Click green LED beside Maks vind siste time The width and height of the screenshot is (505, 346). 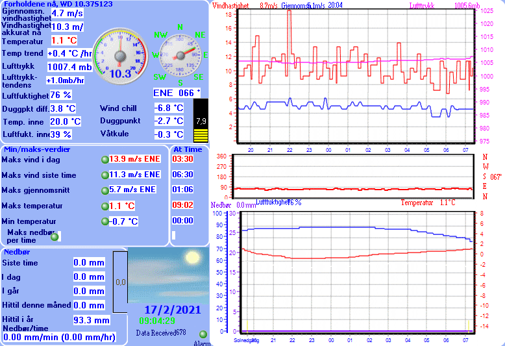pos(105,175)
